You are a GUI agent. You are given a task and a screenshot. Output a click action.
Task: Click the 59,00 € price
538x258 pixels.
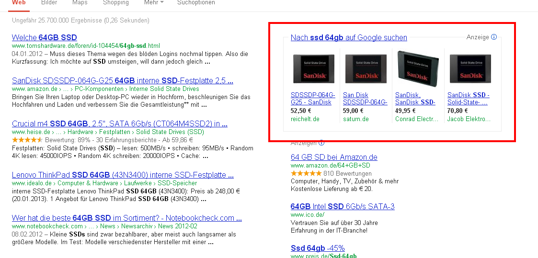(x=353, y=111)
